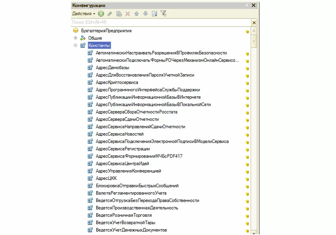Select АдресПубликацииИнформационнойБазыВЛокальнойСети constant
This screenshot has width=336, height=235.
[x=153, y=104]
